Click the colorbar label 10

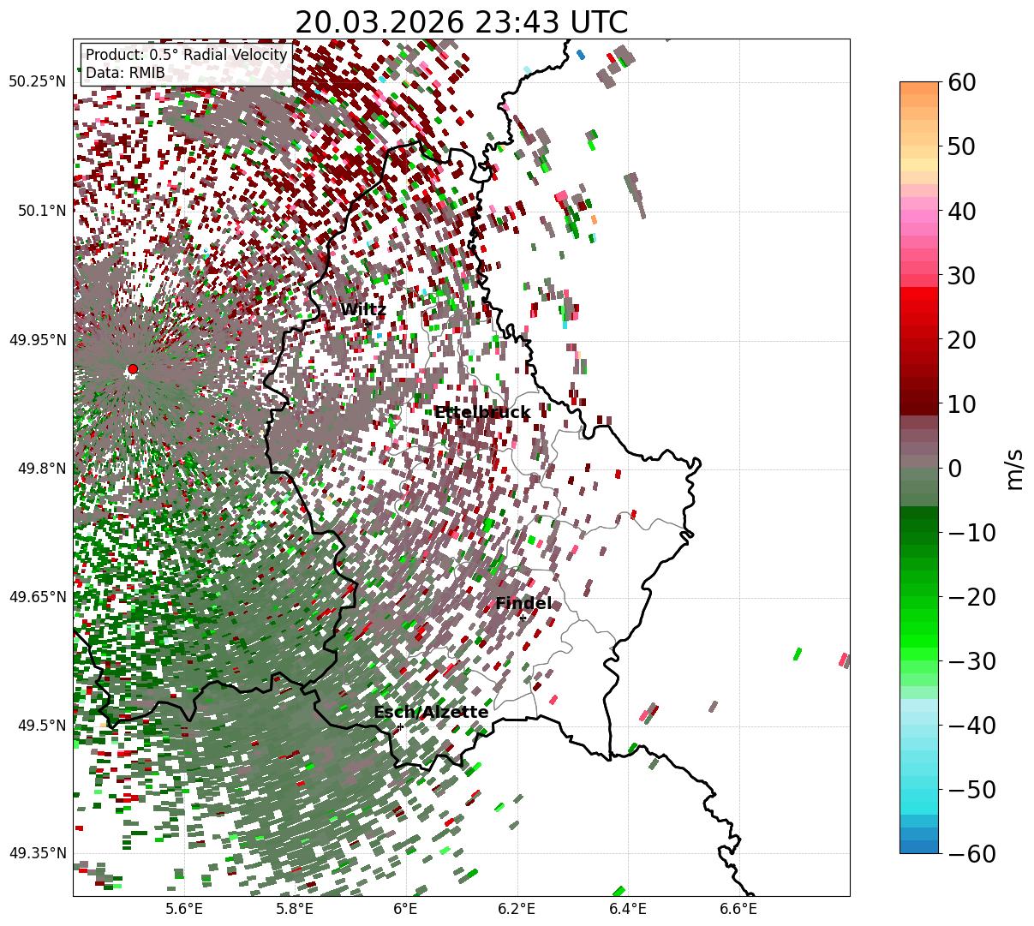tap(963, 403)
